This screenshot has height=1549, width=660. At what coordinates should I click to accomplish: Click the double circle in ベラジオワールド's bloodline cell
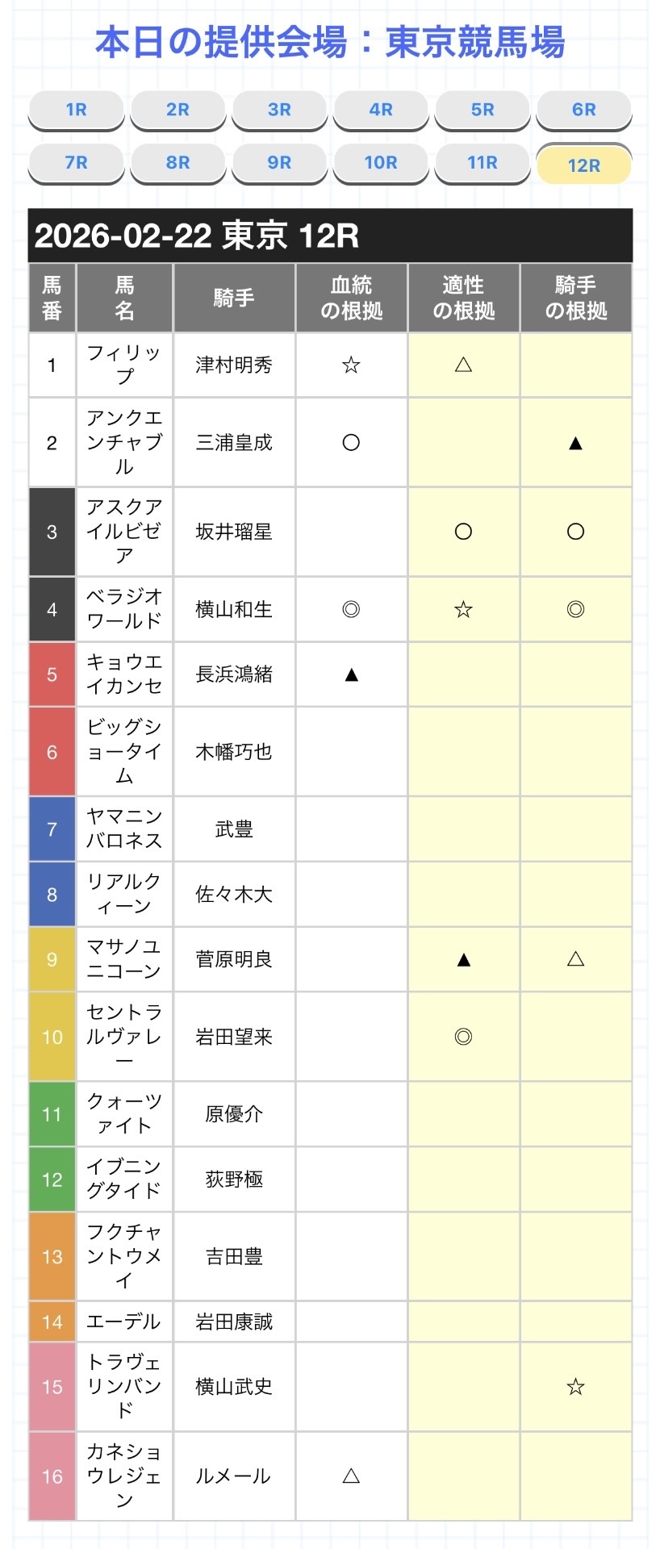click(351, 609)
